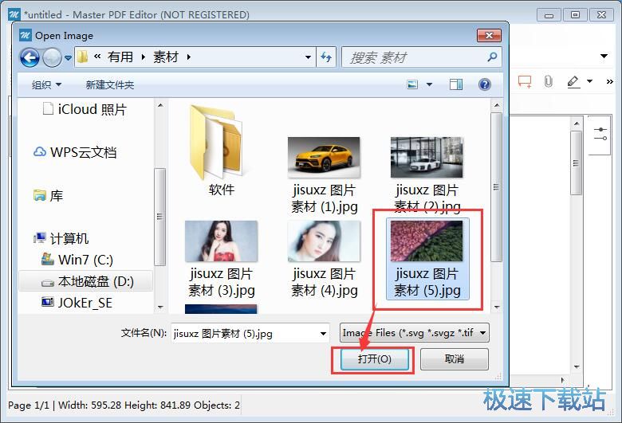
Task: Click the Open Image dialog title icon
Action: pos(25,35)
